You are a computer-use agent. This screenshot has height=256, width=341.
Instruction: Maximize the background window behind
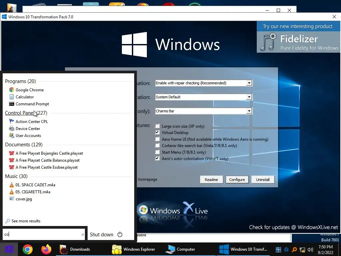pos(278,10)
